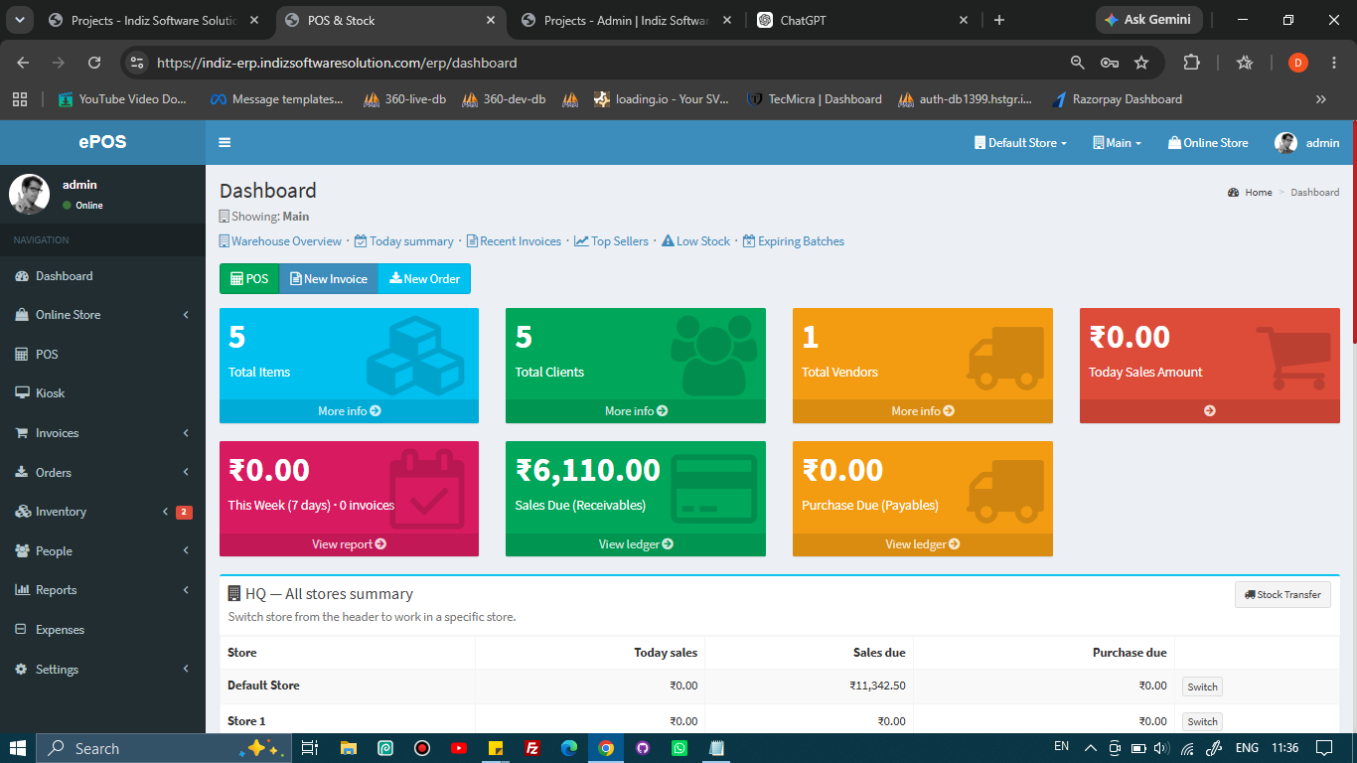Viewport: 1357px width, 763px height.
Task: Click the shopping cart icon on Today Sales card
Action: click(x=1292, y=358)
